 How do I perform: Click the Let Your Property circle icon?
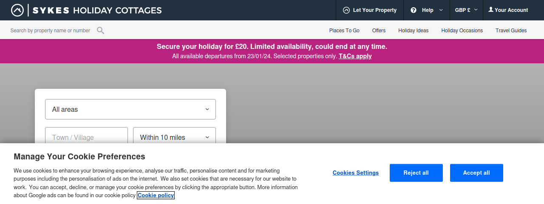point(346,10)
